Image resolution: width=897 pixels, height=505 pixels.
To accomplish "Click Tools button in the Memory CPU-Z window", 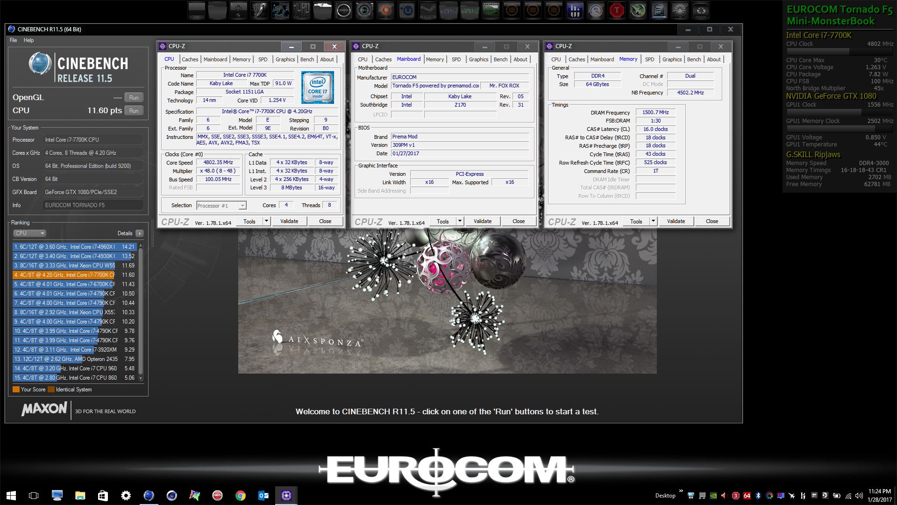I will click(636, 221).
